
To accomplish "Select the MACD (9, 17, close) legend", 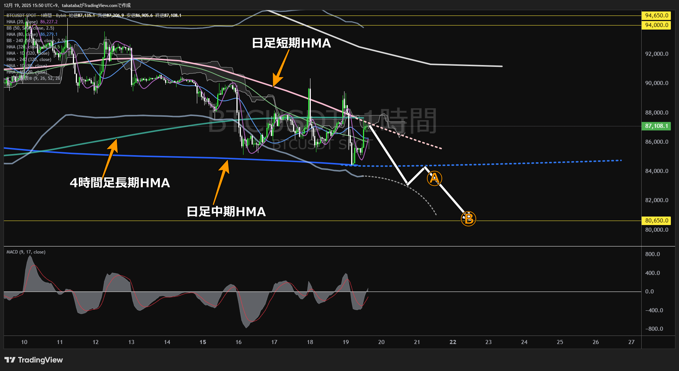I will click(26, 252).
